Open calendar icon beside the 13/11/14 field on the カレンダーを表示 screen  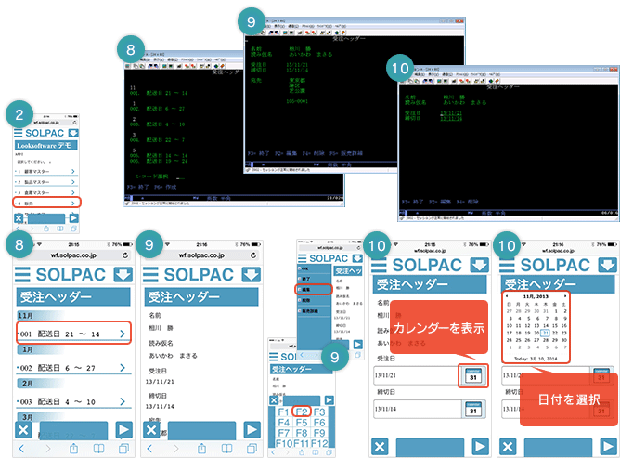coord(473,409)
